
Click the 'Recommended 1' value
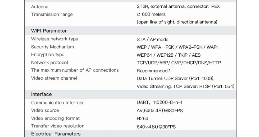(154, 71)
